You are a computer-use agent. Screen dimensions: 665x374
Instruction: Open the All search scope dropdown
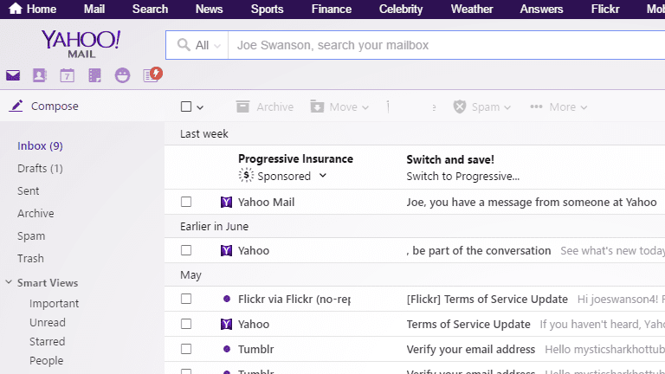[208, 45]
